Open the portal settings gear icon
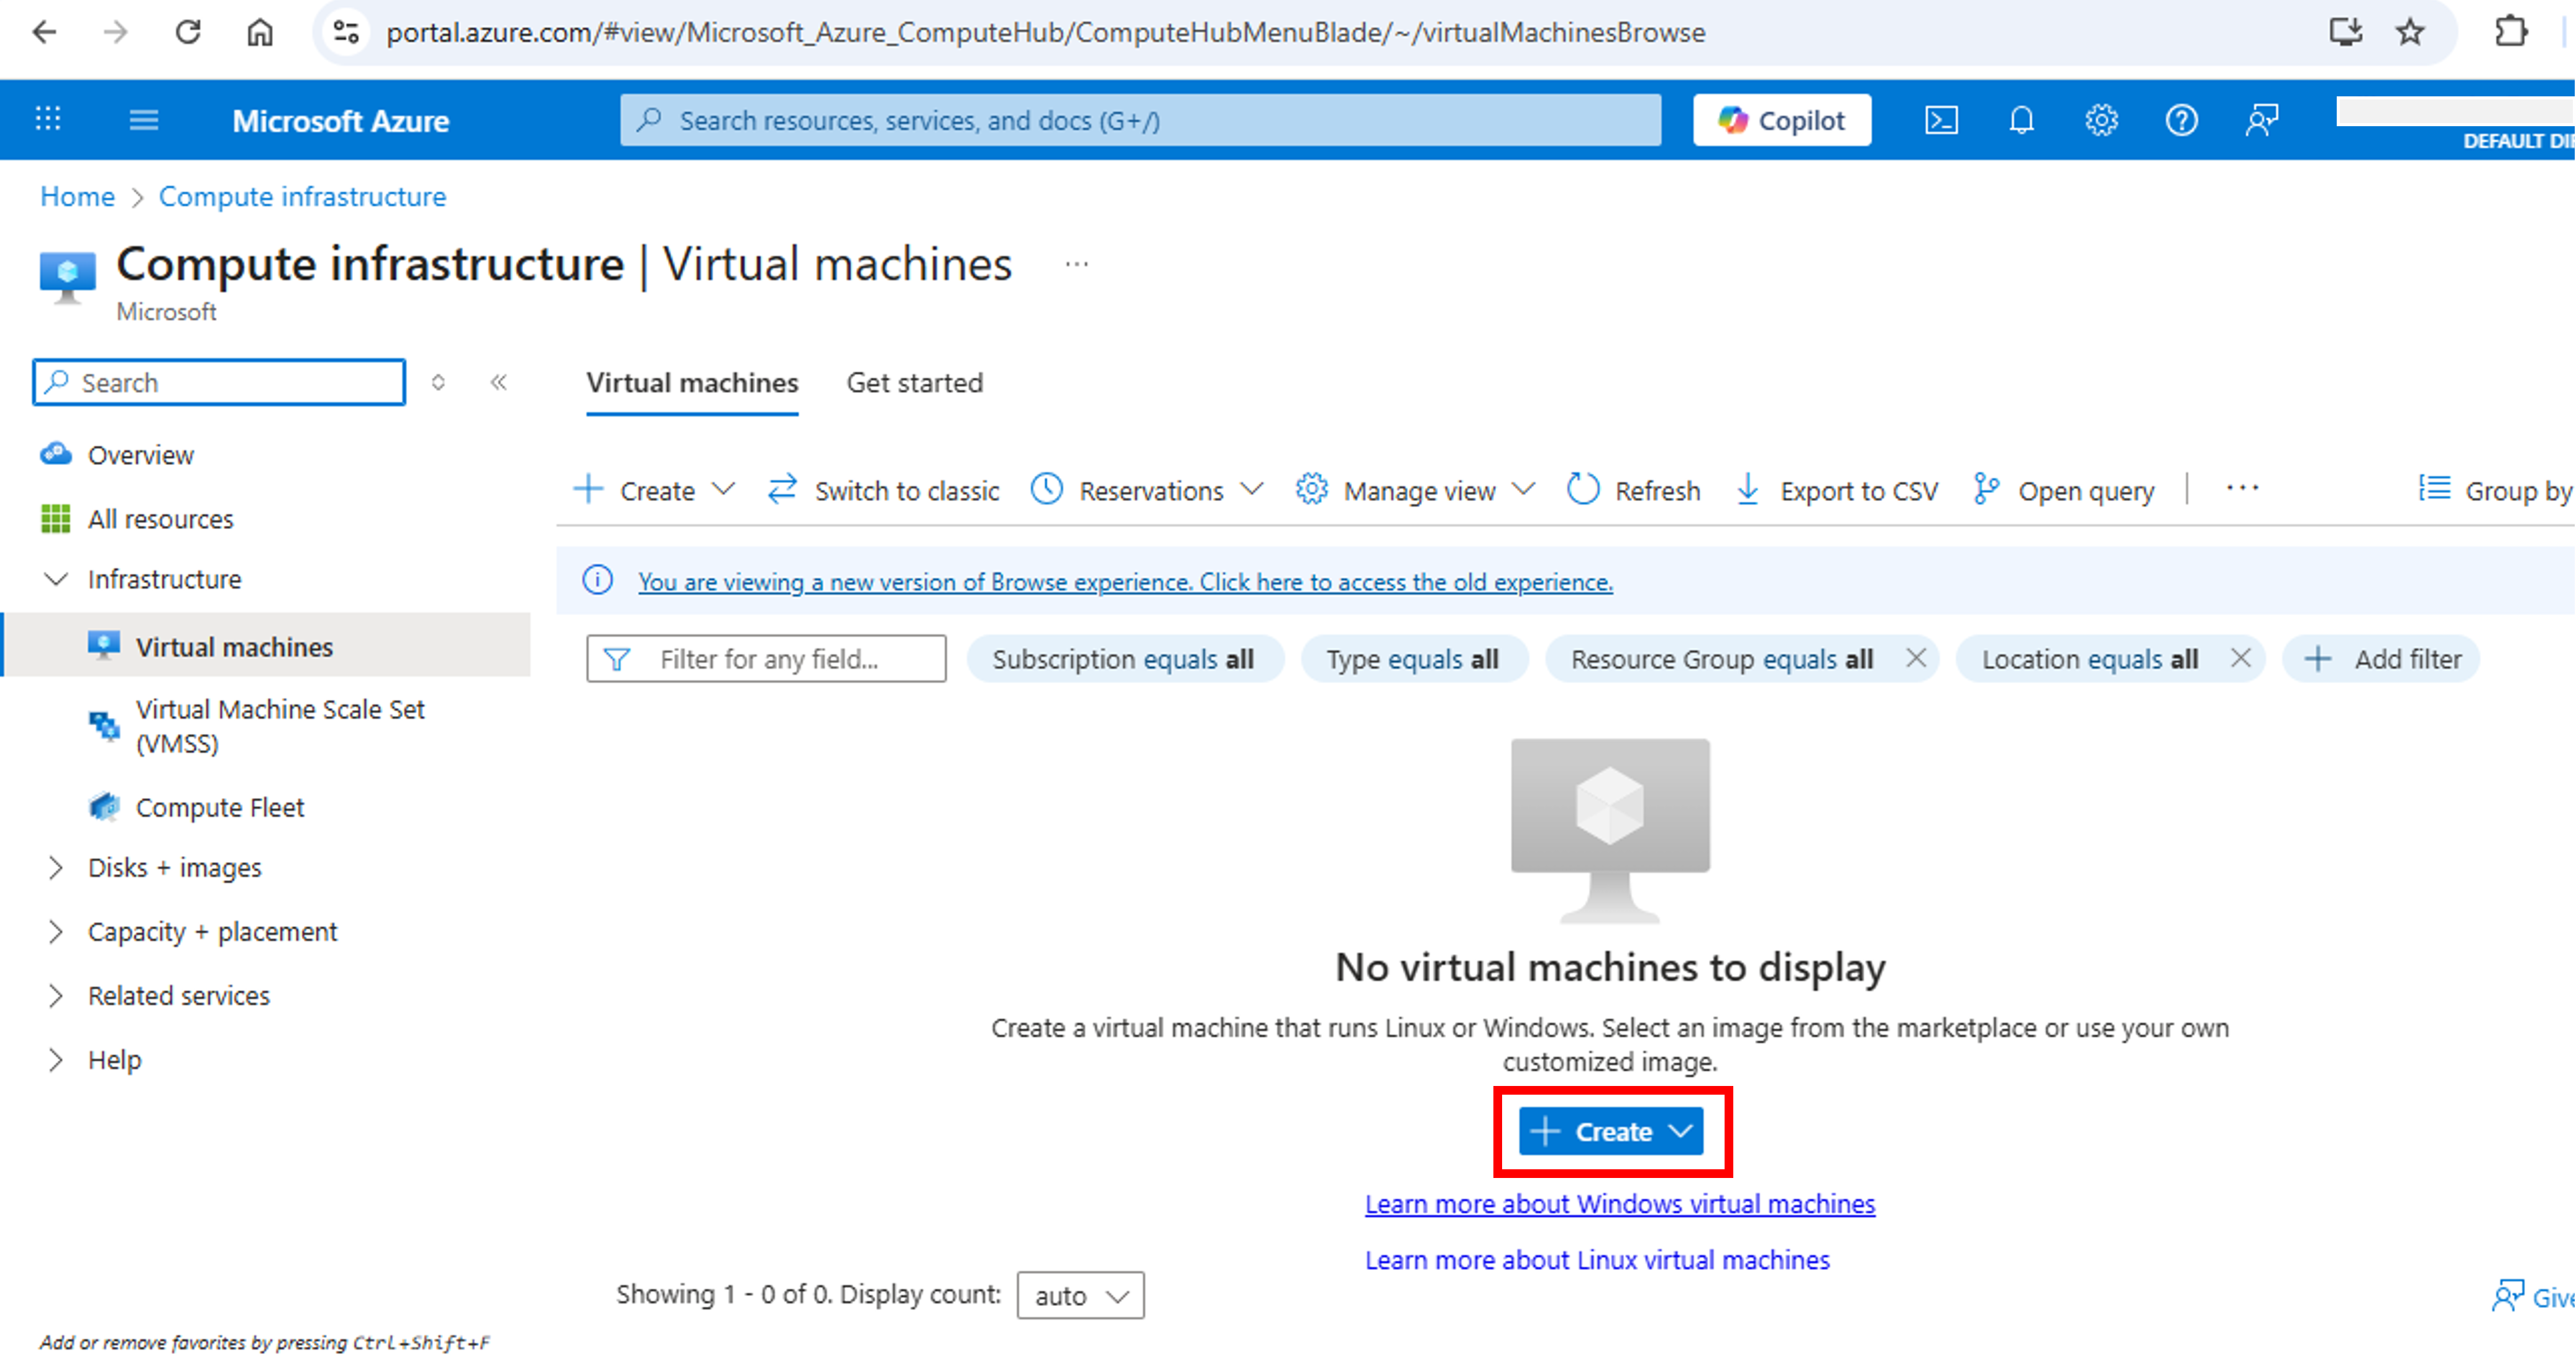This screenshot has height=1357, width=2576. point(2101,119)
